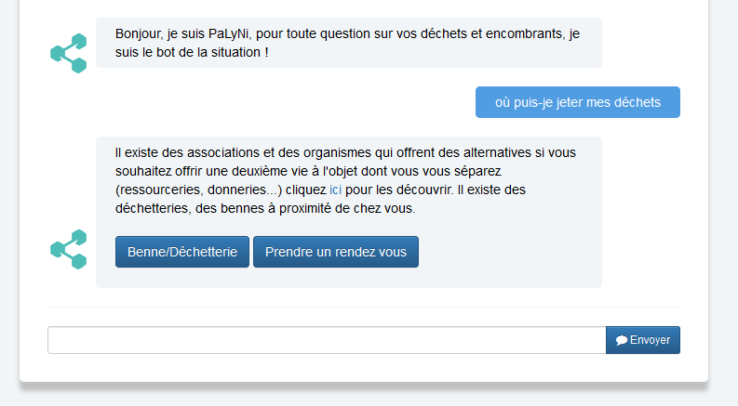The image size is (738, 406).
Task: Open the 'ici' link to discover associations
Action: tap(336, 190)
